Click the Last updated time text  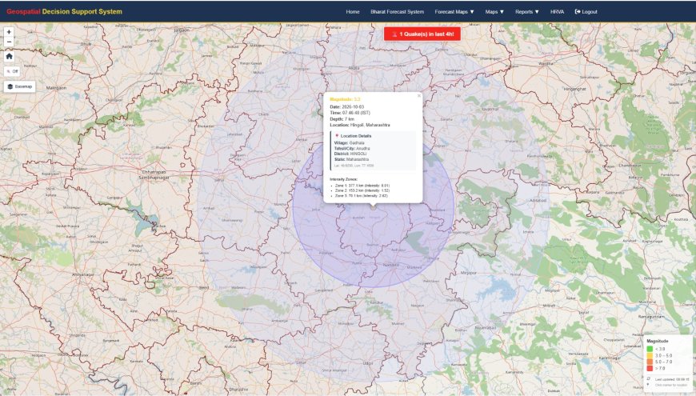pyautogui.click(x=672, y=379)
